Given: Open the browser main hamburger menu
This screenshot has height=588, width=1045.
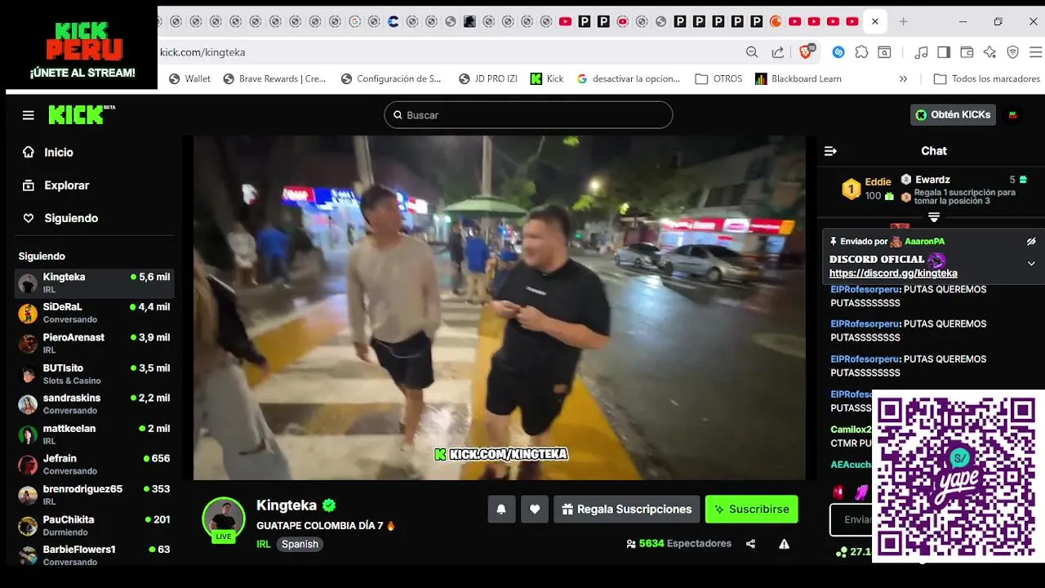Looking at the screenshot, I should coord(1035,52).
